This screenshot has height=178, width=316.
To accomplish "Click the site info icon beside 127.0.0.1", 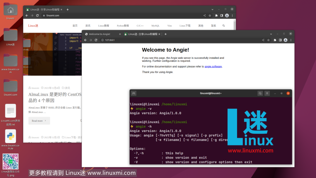I will point(102,40).
